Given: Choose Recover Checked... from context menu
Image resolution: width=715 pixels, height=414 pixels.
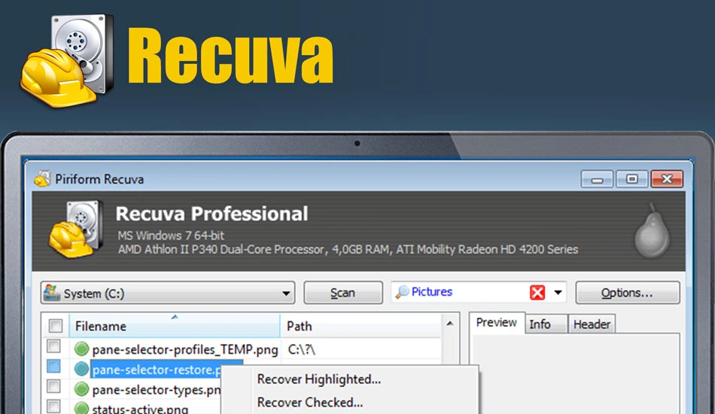Looking at the screenshot, I should pyautogui.click(x=310, y=403).
